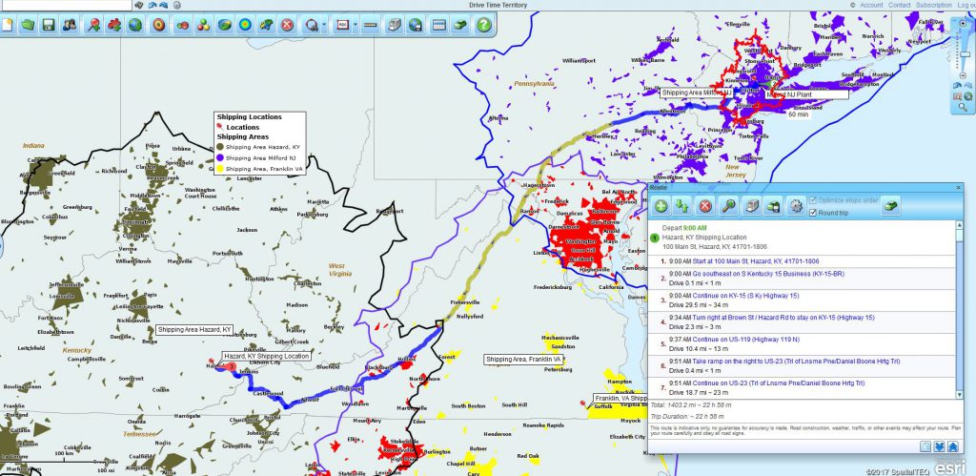Viewport: 976px width, 476px height.
Task: Open map sharing users icon
Action: point(70,25)
